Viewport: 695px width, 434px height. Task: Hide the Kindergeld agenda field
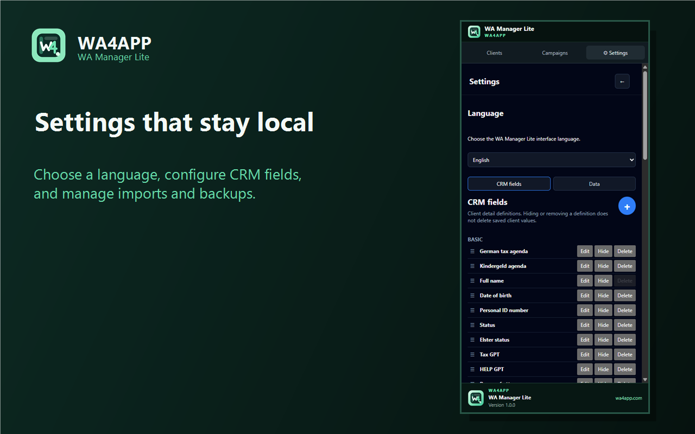[x=603, y=266]
